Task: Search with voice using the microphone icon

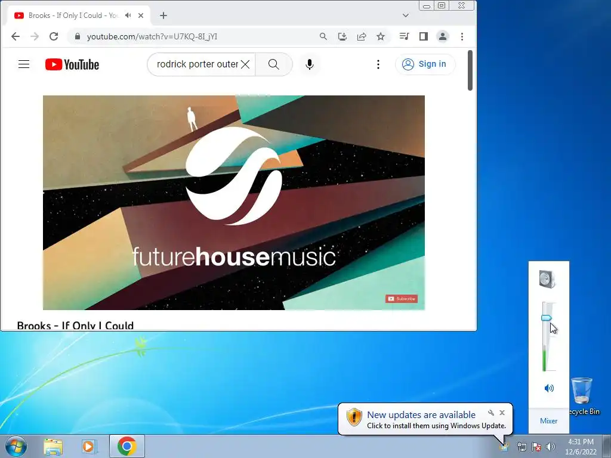Action: (310, 64)
